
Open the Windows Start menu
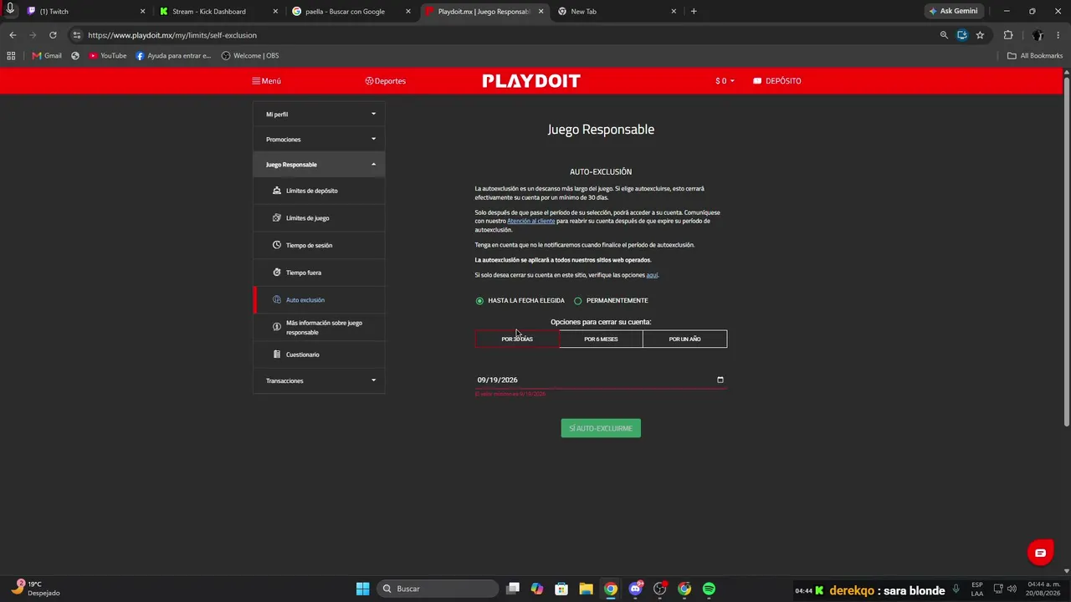362,589
